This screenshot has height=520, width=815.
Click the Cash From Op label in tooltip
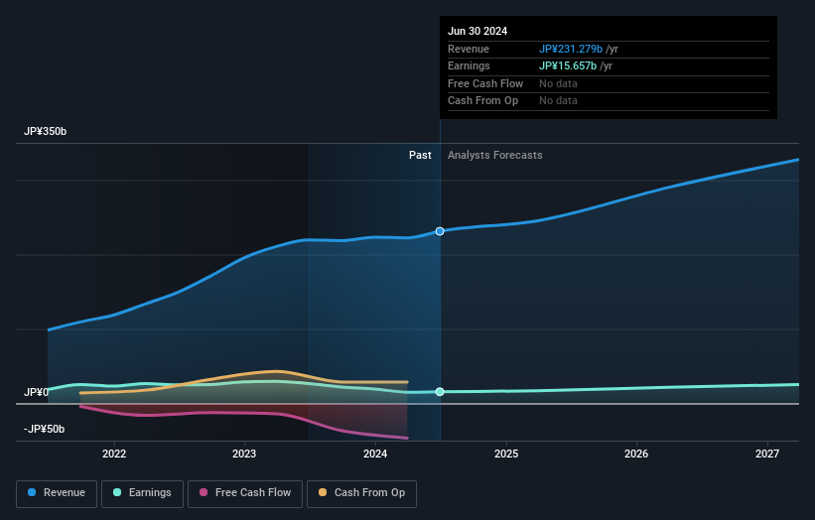482,101
